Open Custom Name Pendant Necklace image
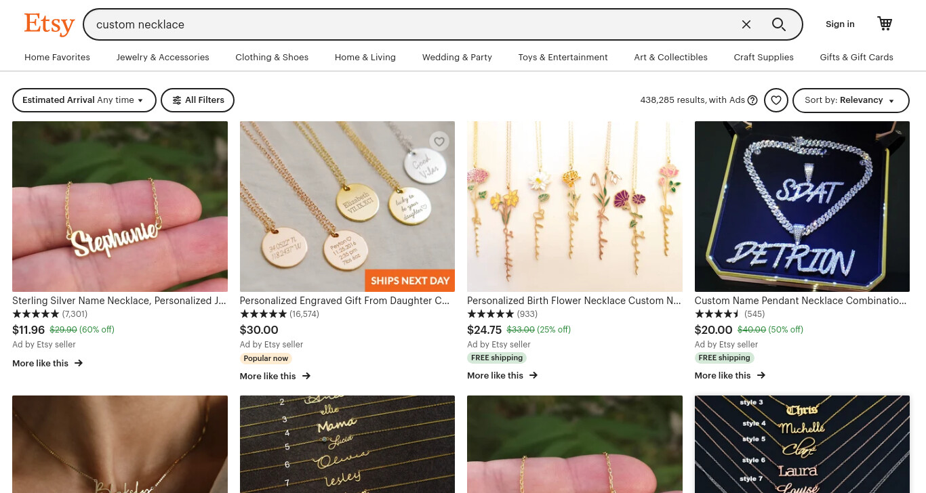The image size is (926, 493). (x=802, y=207)
